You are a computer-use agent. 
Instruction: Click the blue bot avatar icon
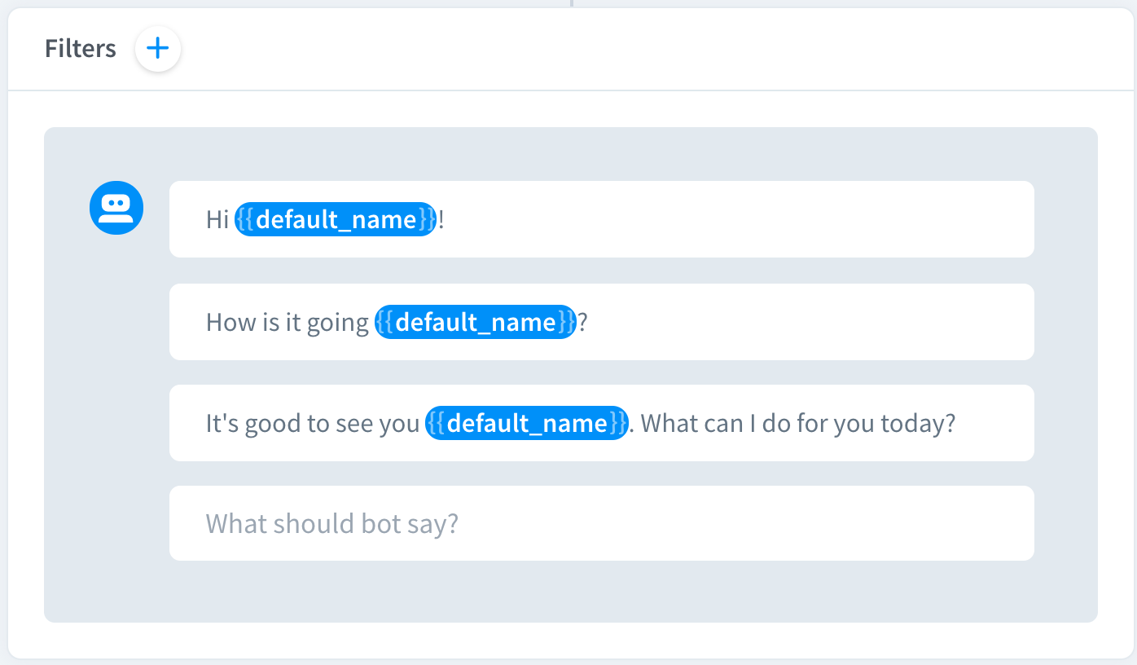[116, 208]
